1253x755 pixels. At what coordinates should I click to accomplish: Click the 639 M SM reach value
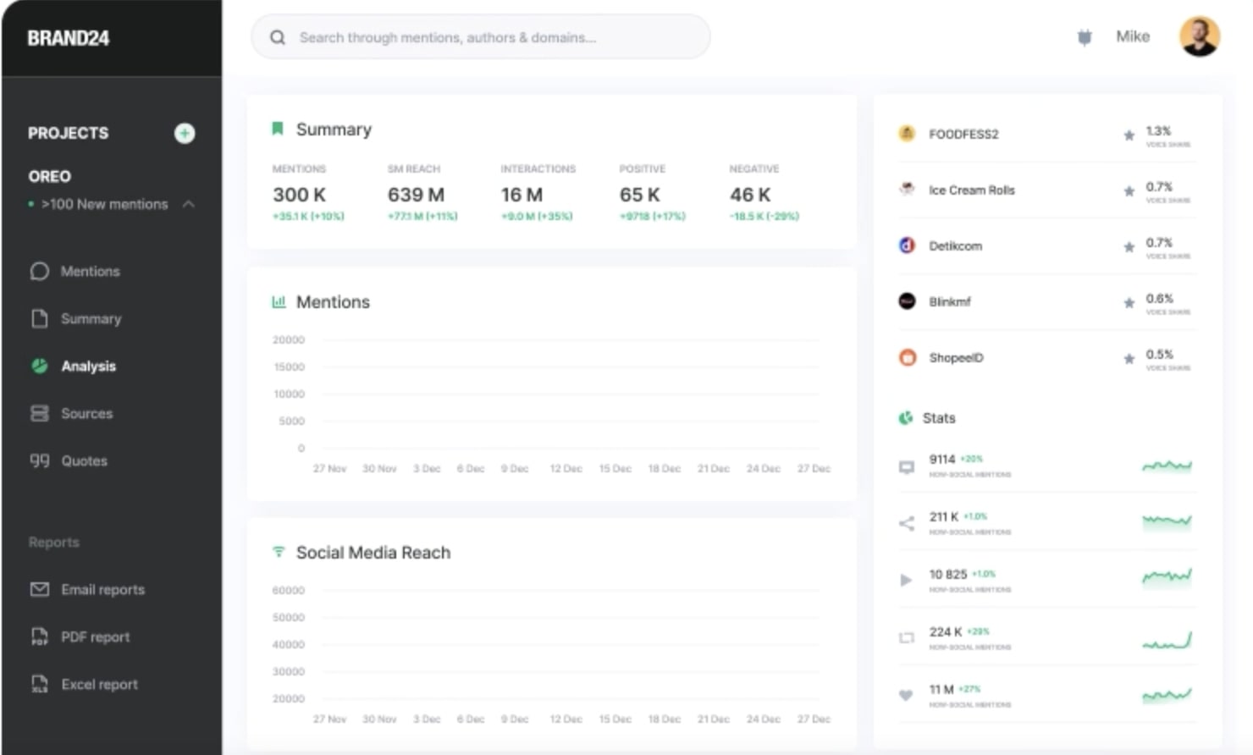click(x=416, y=195)
